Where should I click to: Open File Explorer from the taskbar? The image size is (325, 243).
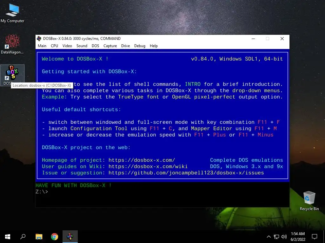coord(39,237)
